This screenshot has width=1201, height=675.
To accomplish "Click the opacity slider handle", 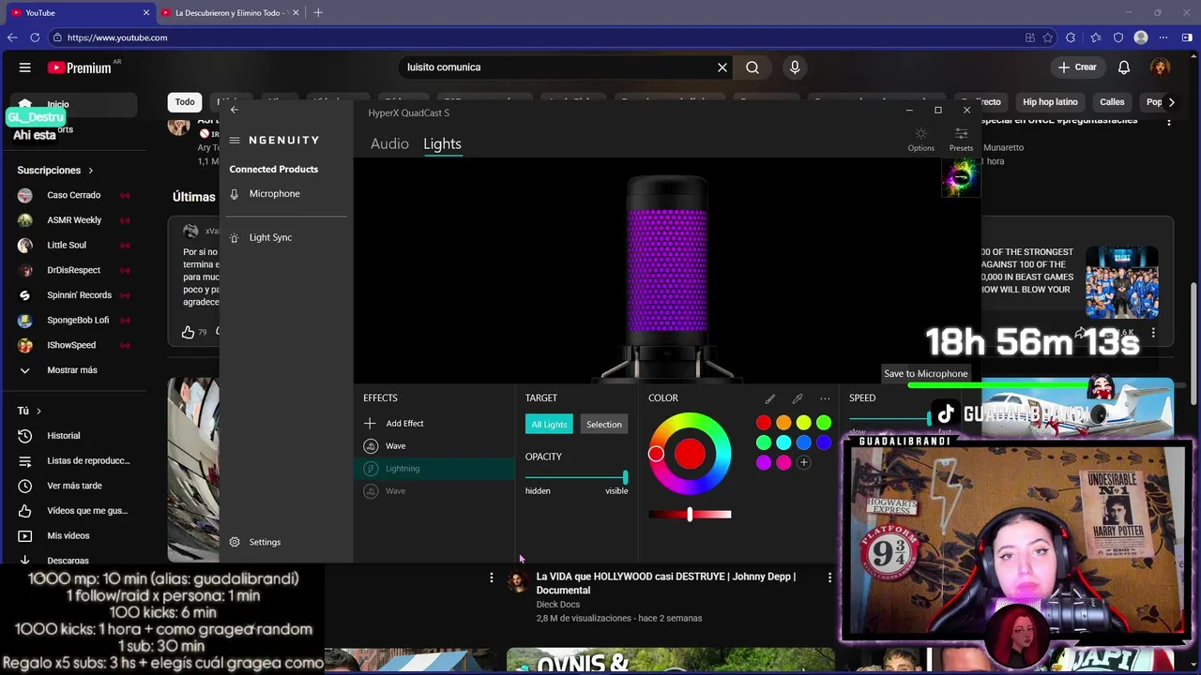I will coord(625,477).
